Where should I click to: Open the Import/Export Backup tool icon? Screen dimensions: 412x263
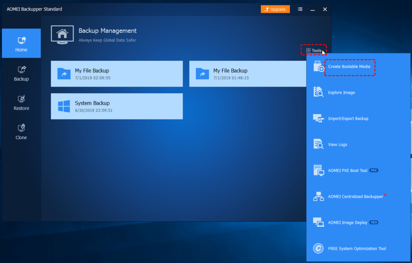tap(318, 118)
